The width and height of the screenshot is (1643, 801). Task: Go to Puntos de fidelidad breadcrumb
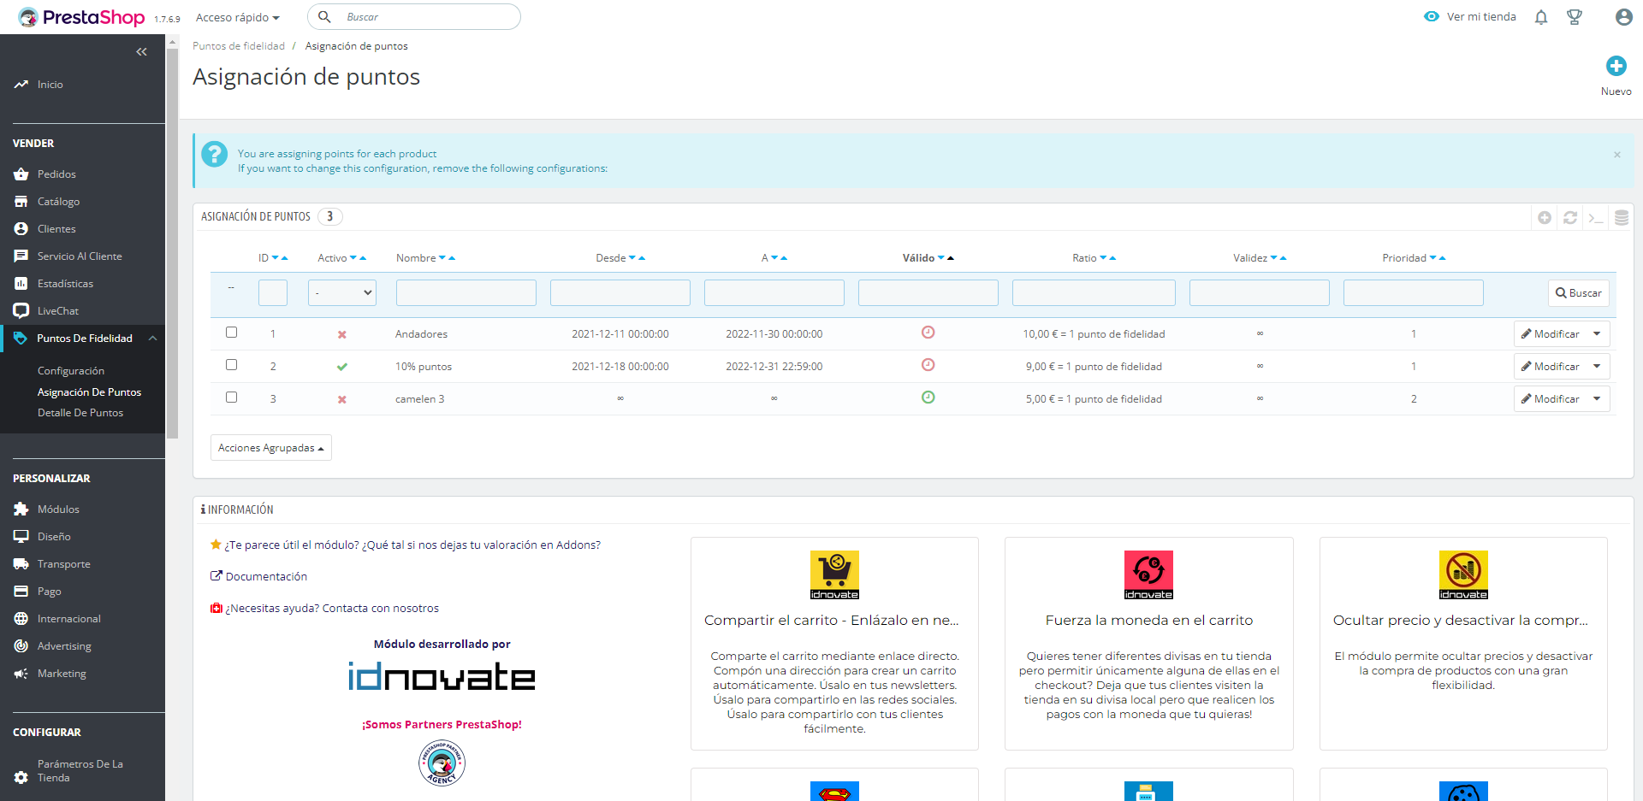click(x=239, y=46)
